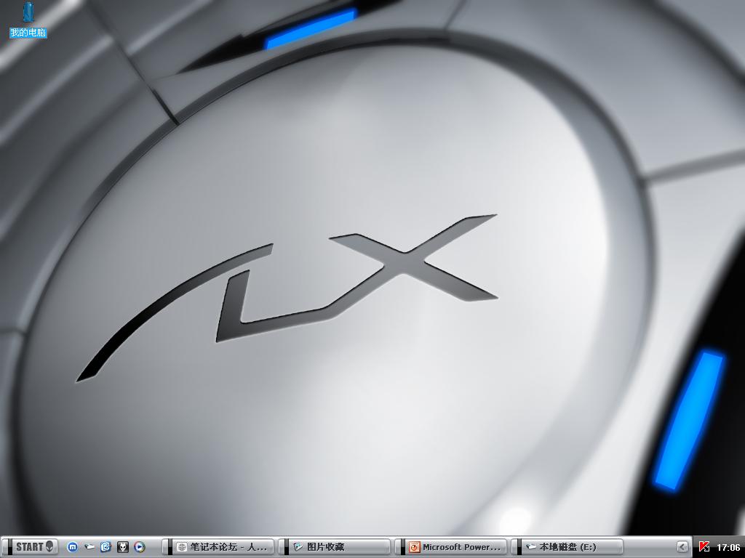Open the 我的电脑 desktop icon

tap(28, 20)
